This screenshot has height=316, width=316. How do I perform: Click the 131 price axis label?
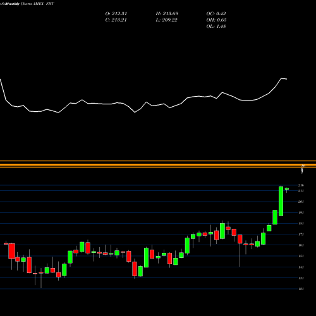tap(301, 278)
